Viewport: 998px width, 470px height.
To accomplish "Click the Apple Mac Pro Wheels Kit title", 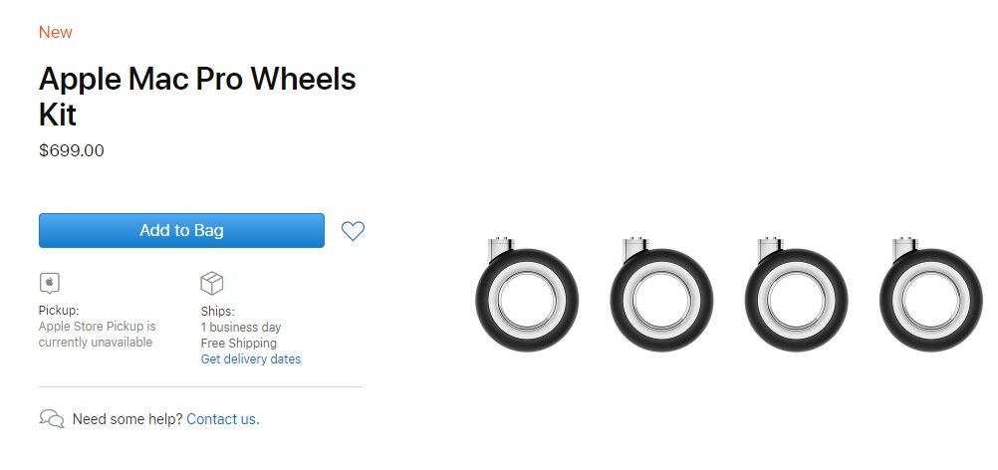I will click(x=197, y=97).
